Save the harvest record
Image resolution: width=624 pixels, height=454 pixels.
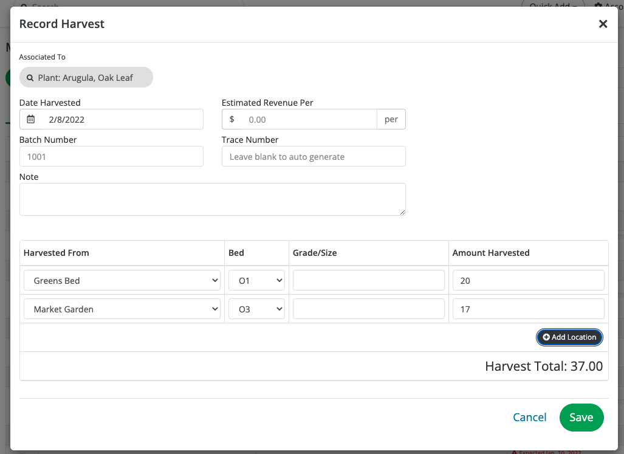click(x=581, y=418)
